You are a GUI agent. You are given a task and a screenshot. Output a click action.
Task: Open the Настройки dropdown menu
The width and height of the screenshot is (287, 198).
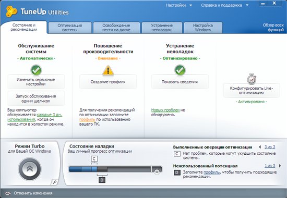tap(179, 5)
